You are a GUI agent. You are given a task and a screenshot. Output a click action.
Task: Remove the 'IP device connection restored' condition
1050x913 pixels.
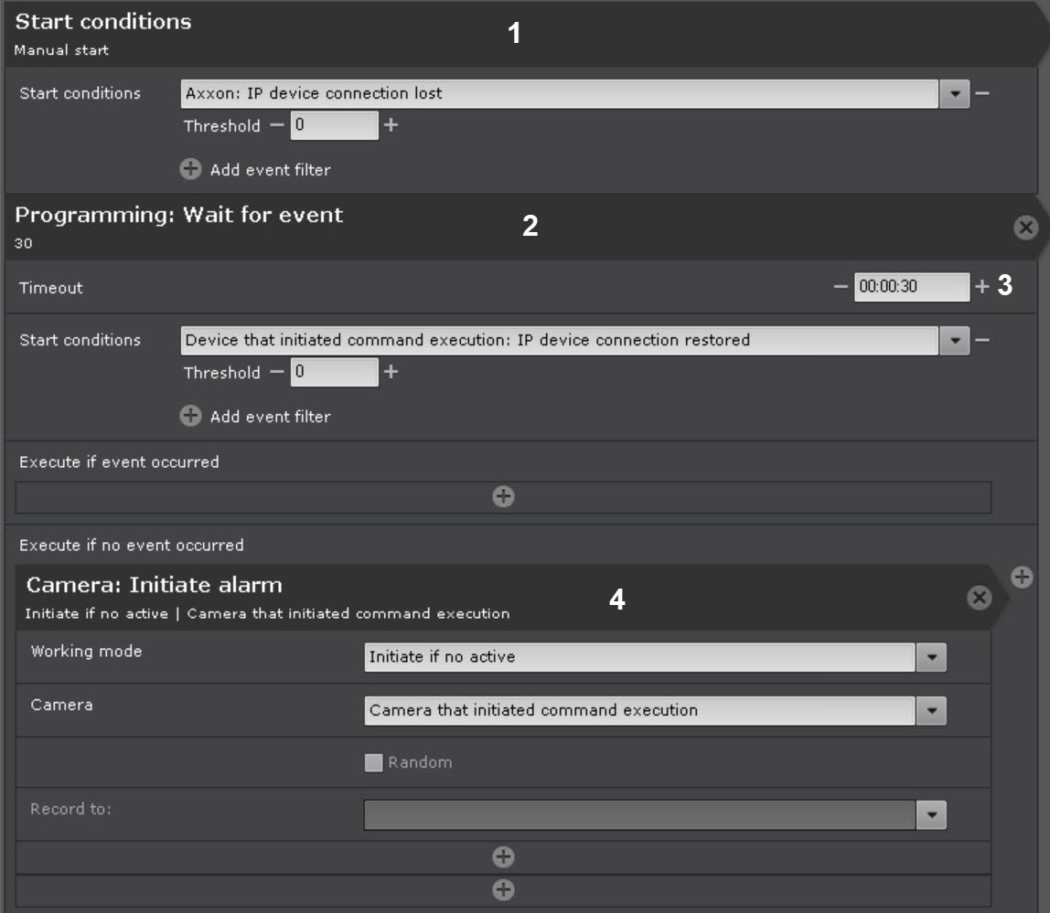coord(982,340)
